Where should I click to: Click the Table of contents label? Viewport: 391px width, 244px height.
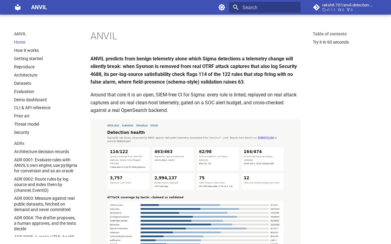pyautogui.click(x=330, y=34)
